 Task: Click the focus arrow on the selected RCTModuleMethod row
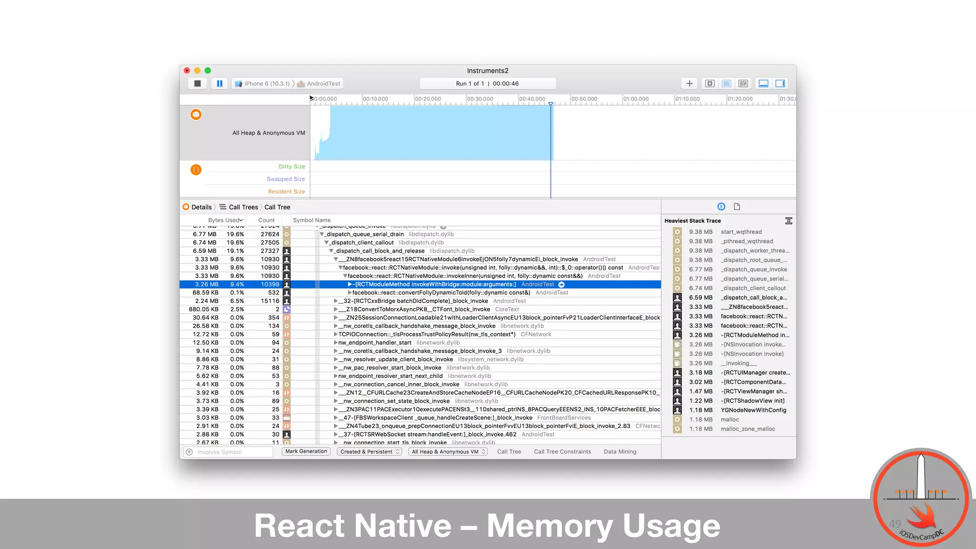[x=561, y=285]
